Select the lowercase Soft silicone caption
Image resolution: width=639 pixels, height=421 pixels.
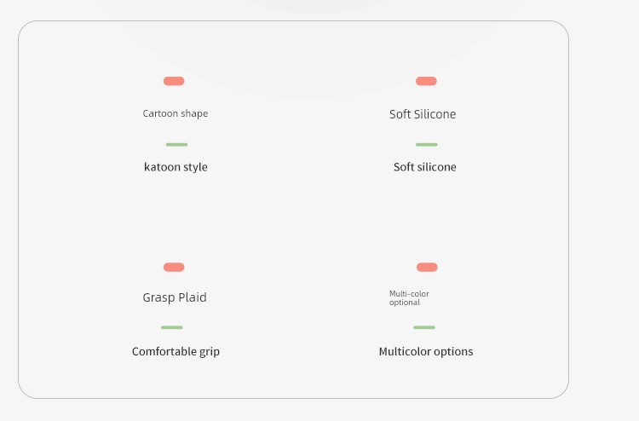tap(425, 167)
